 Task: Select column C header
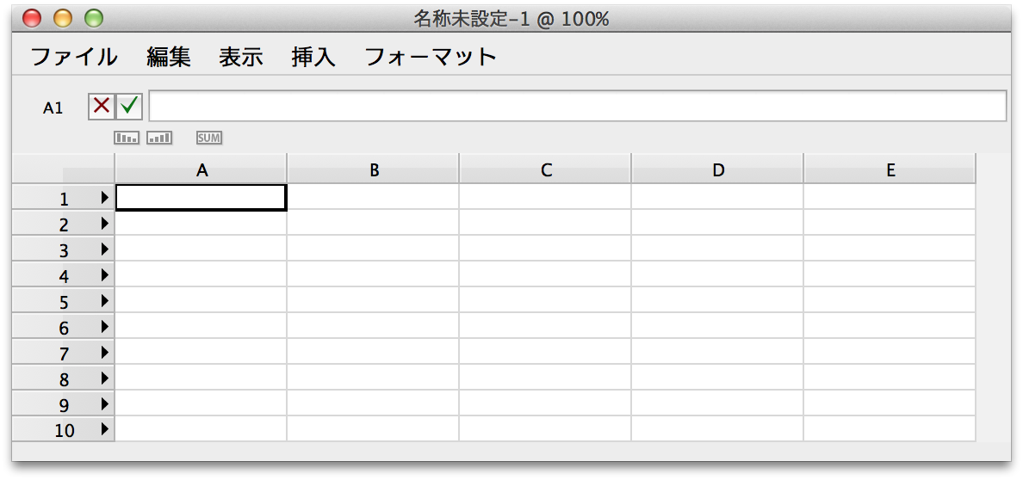click(545, 169)
